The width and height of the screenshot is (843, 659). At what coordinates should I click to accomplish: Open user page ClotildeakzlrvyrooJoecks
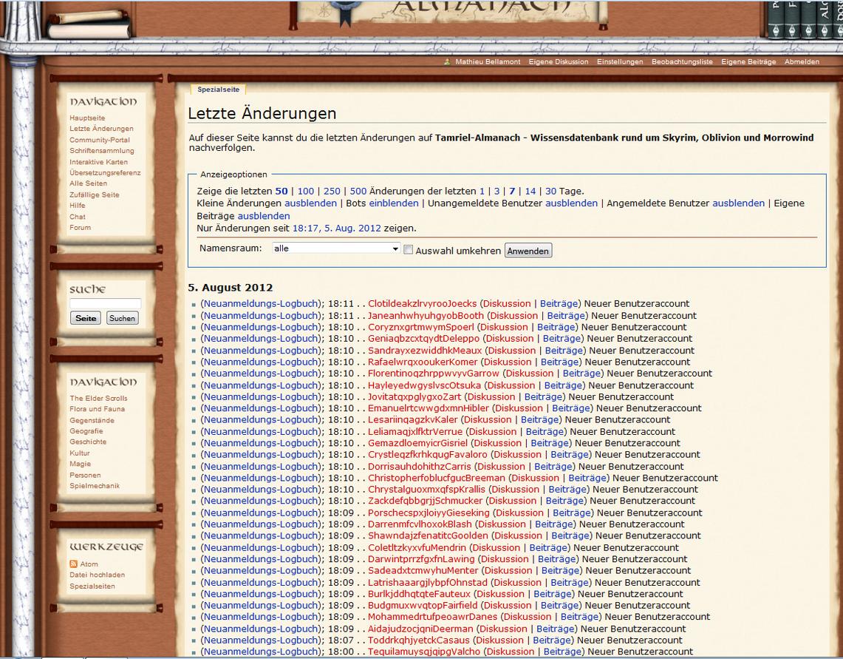tap(422, 303)
